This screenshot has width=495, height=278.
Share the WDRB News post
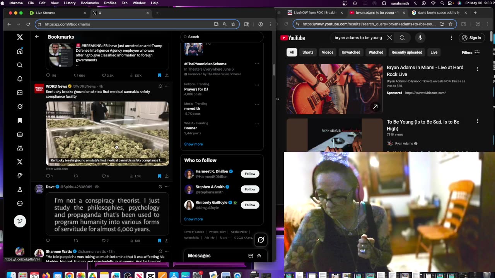(x=167, y=176)
